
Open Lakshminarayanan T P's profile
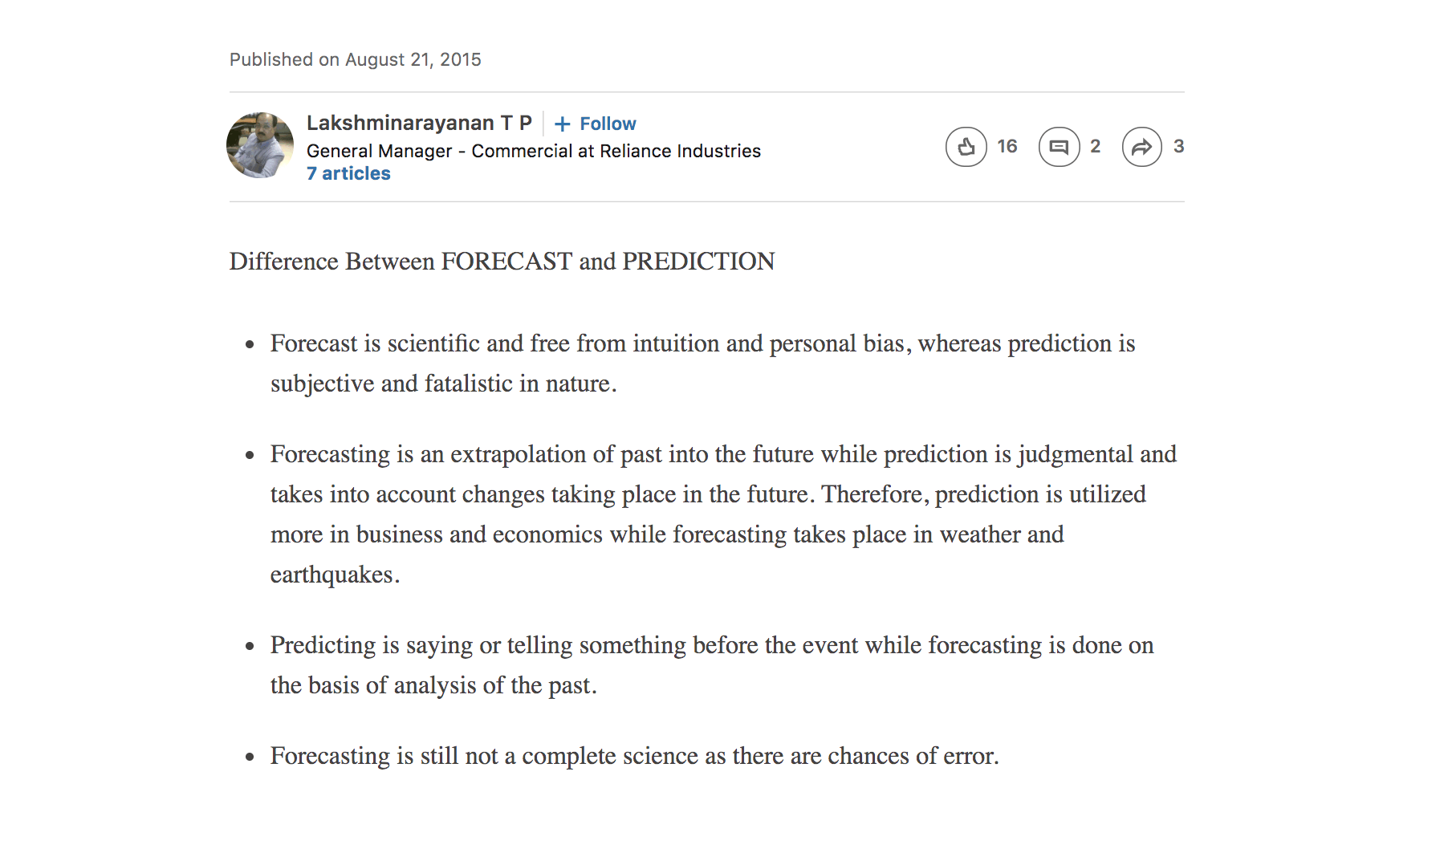pyautogui.click(x=420, y=122)
